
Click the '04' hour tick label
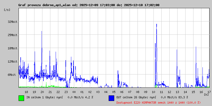click(106, 92)
